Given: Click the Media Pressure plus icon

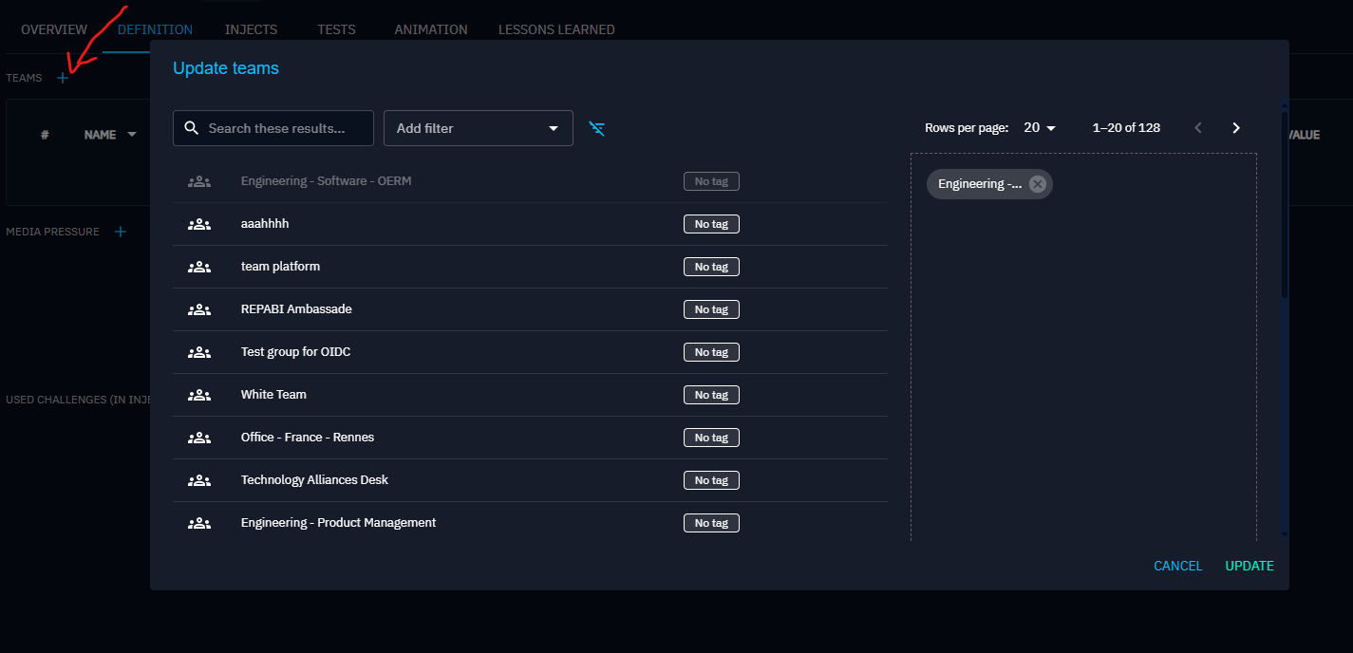Looking at the screenshot, I should click(121, 232).
